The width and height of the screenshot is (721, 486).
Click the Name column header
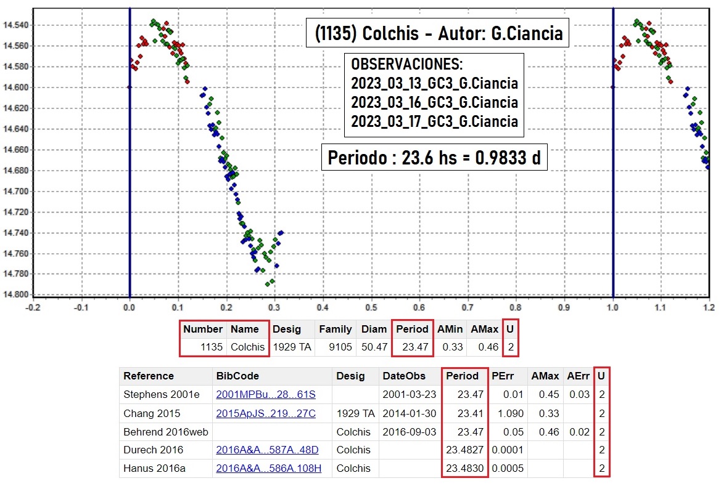pyautogui.click(x=247, y=329)
